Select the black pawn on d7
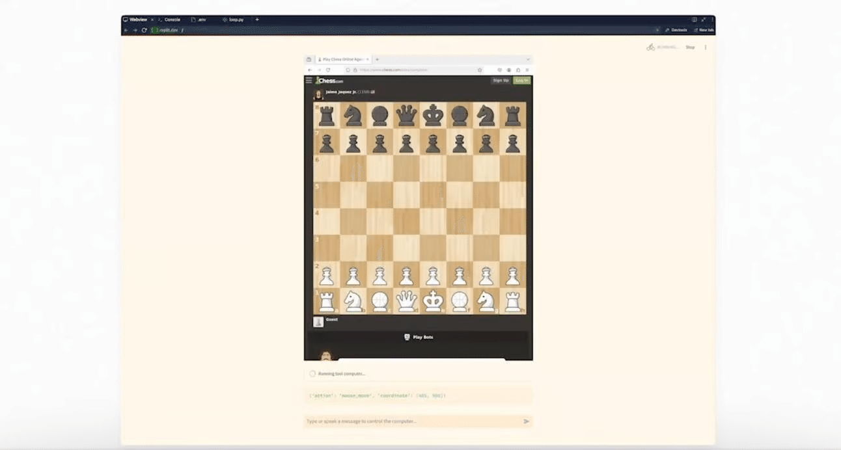The height and width of the screenshot is (450, 841). (x=406, y=143)
